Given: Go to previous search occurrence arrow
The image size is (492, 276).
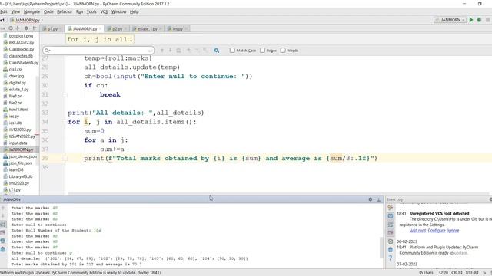Looking at the screenshot, I should 162,51.
